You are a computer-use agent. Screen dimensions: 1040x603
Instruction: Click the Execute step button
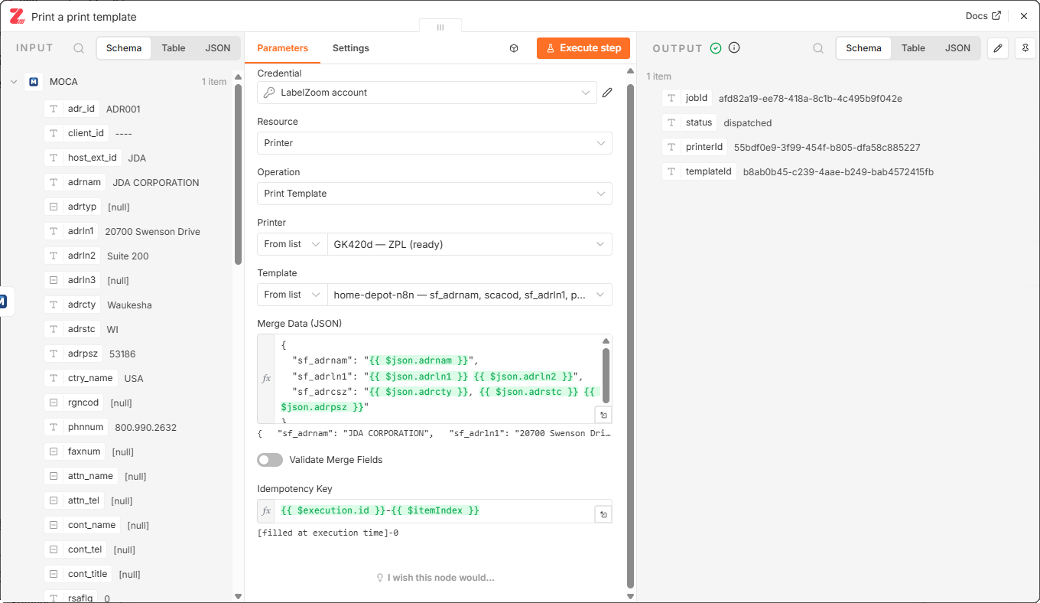tap(583, 48)
